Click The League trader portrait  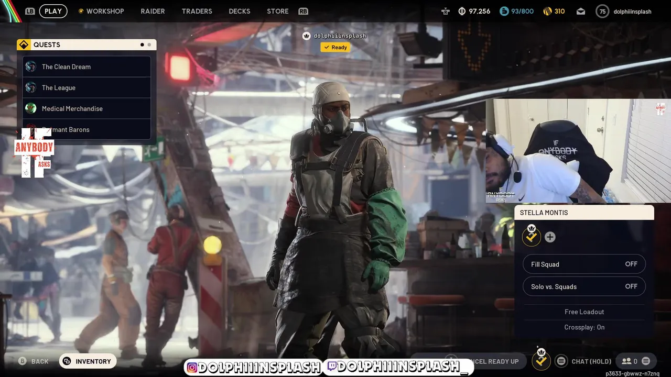pyautogui.click(x=31, y=87)
